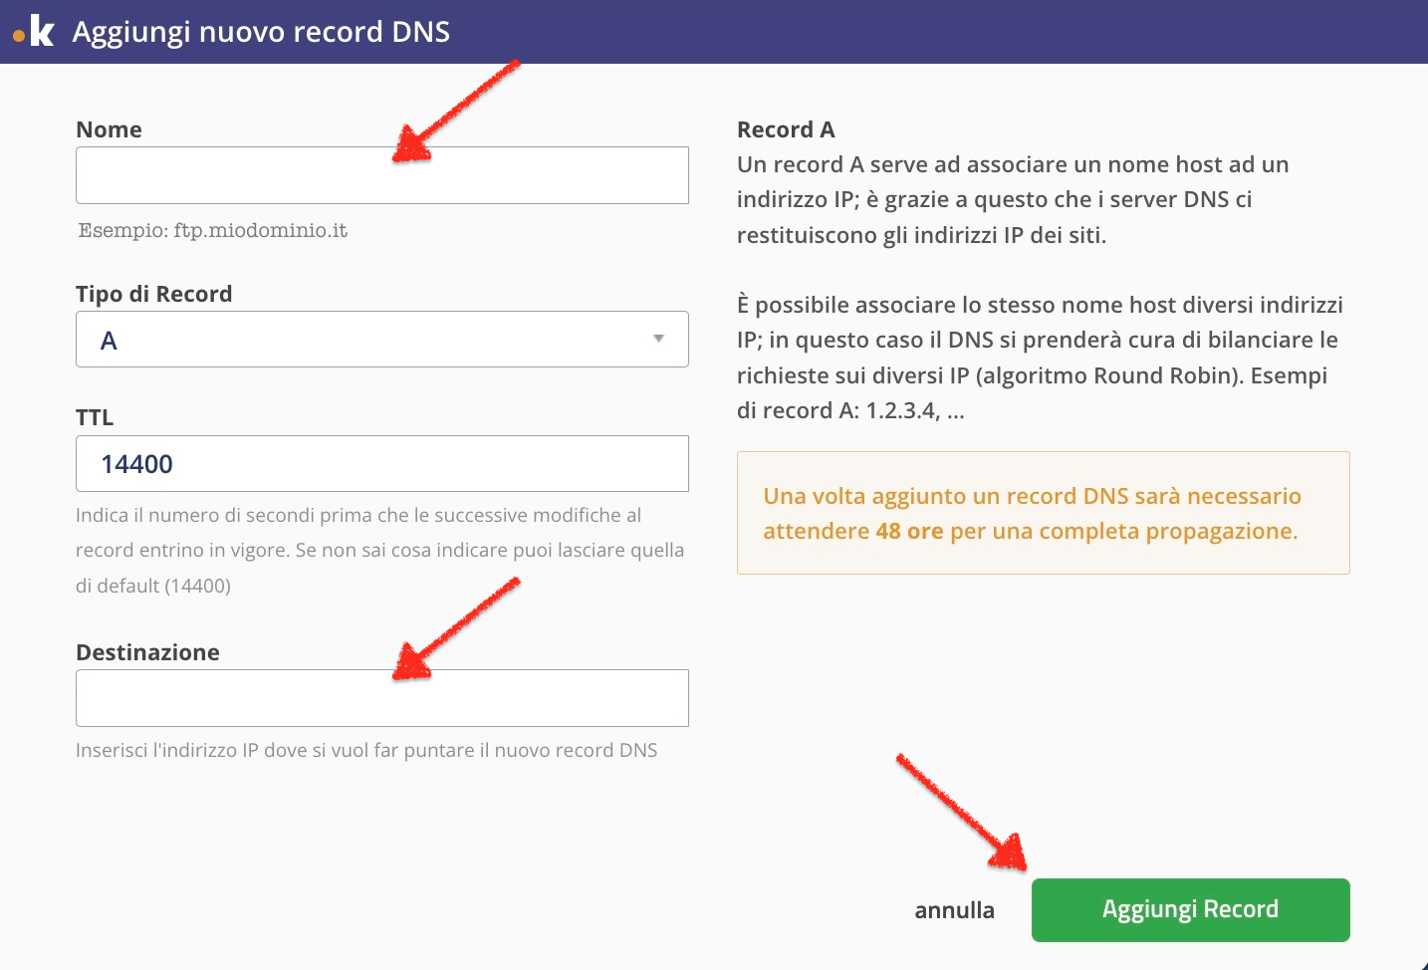Click the green Aggiungi Record button
Image resolution: width=1428 pixels, height=970 pixels.
[1191, 910]
